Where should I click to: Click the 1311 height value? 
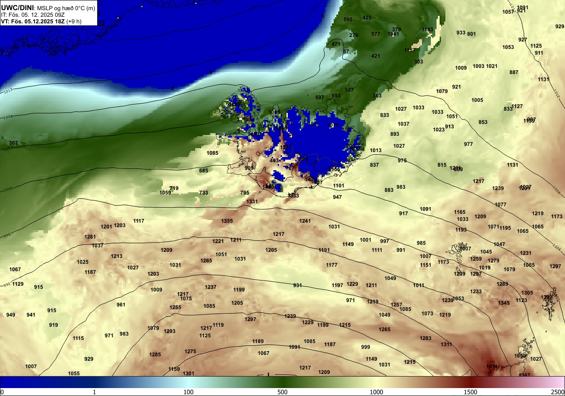(446, 344)
